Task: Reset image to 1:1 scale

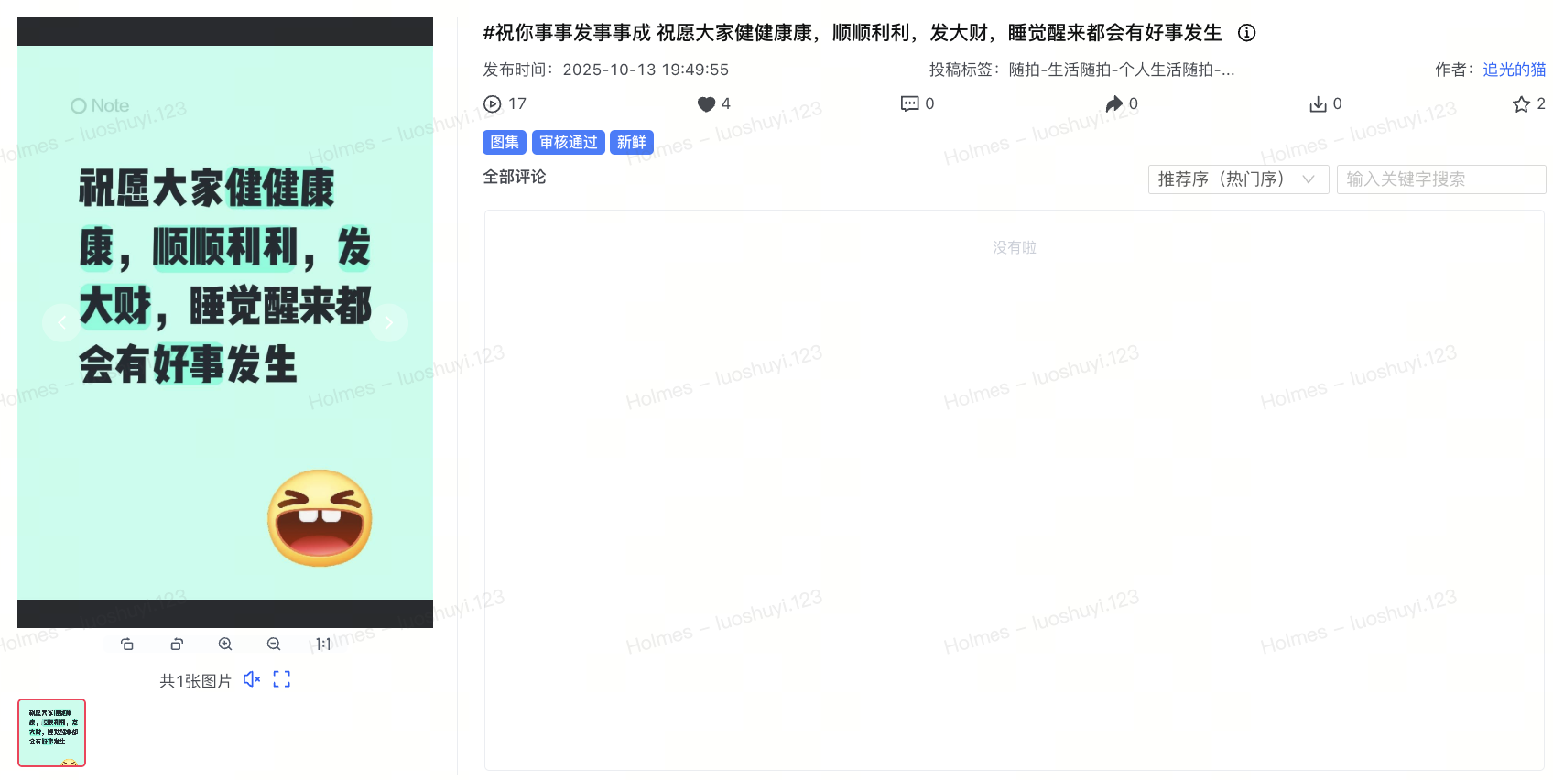Action: (x=323, y=645)
